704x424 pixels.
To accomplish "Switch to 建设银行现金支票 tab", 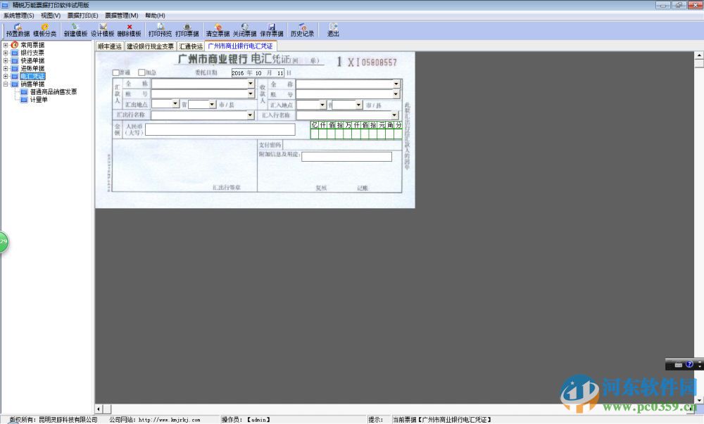I will pos(150,46).
